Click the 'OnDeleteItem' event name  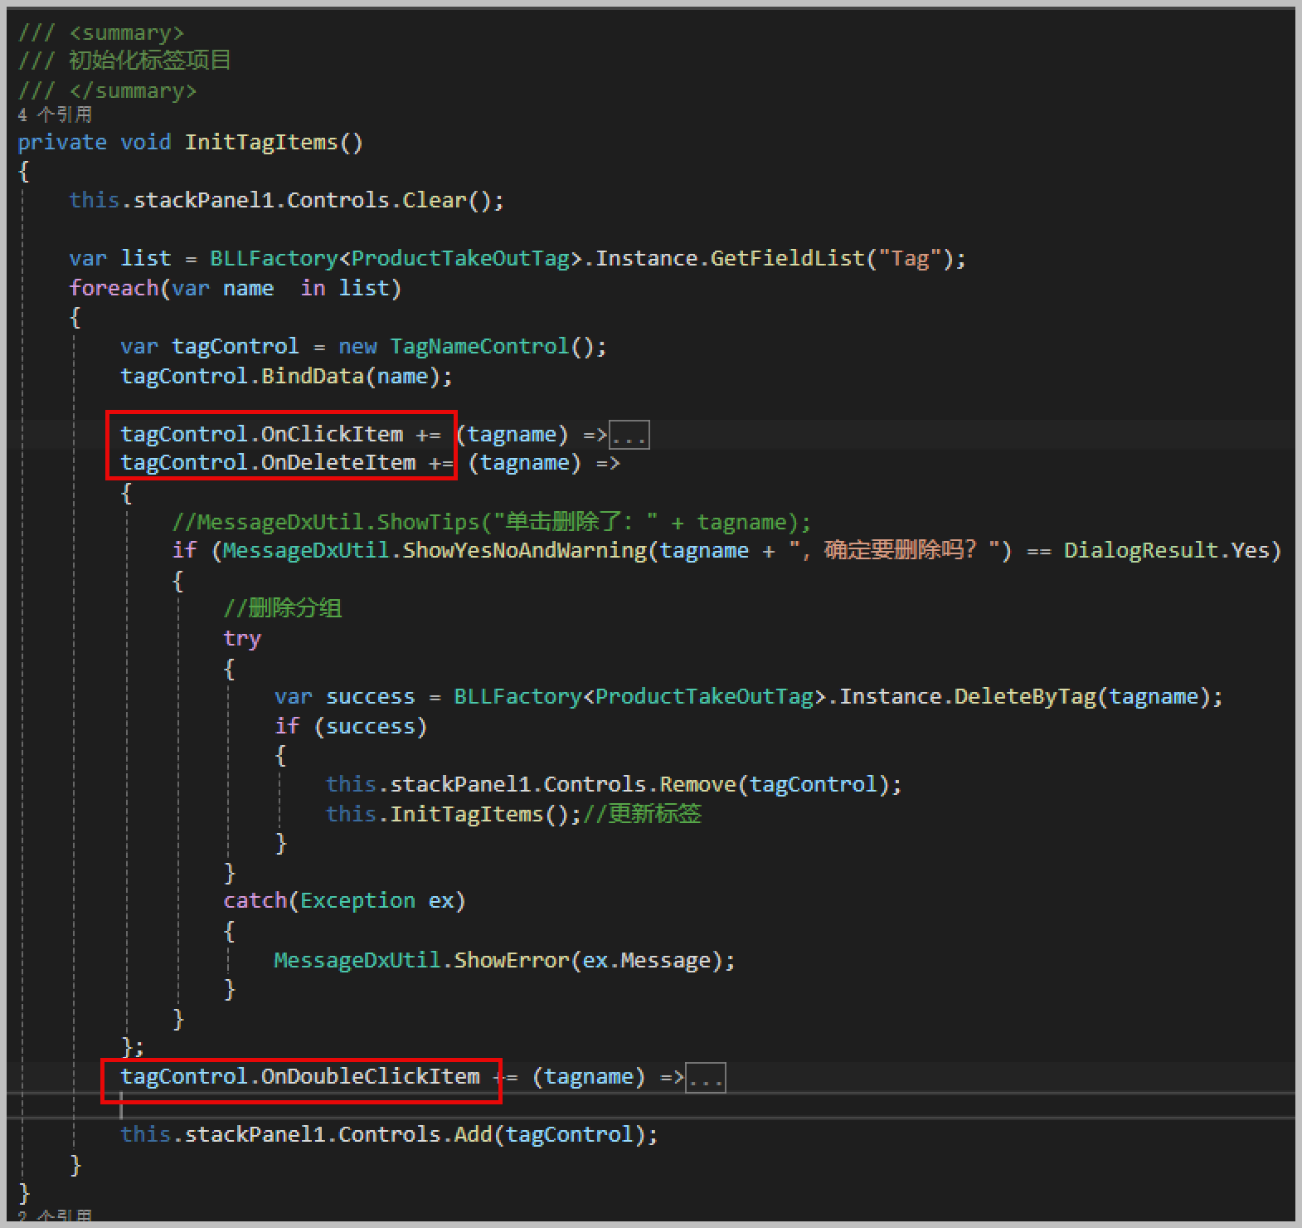point(338,463)
